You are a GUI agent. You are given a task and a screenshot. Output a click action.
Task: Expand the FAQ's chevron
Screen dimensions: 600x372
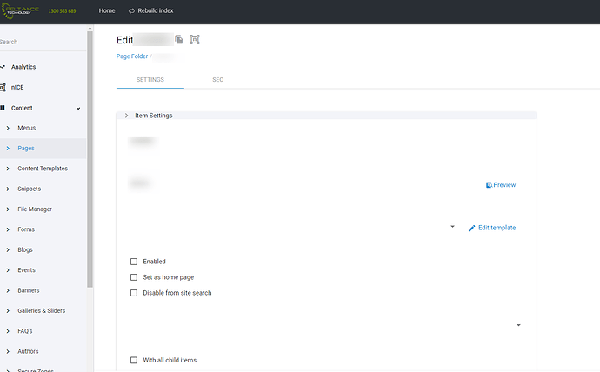tap(8, 331)
